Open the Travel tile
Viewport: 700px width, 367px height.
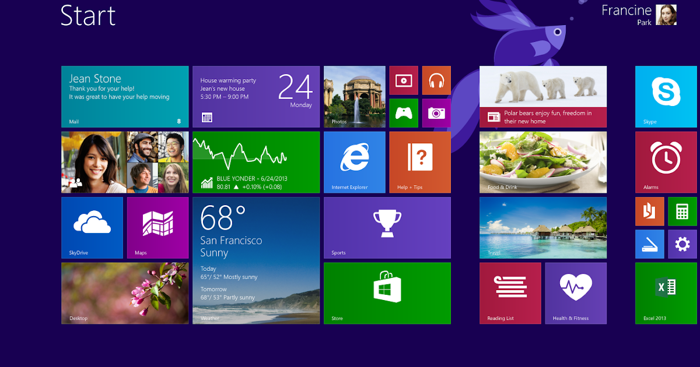[543, 228]
